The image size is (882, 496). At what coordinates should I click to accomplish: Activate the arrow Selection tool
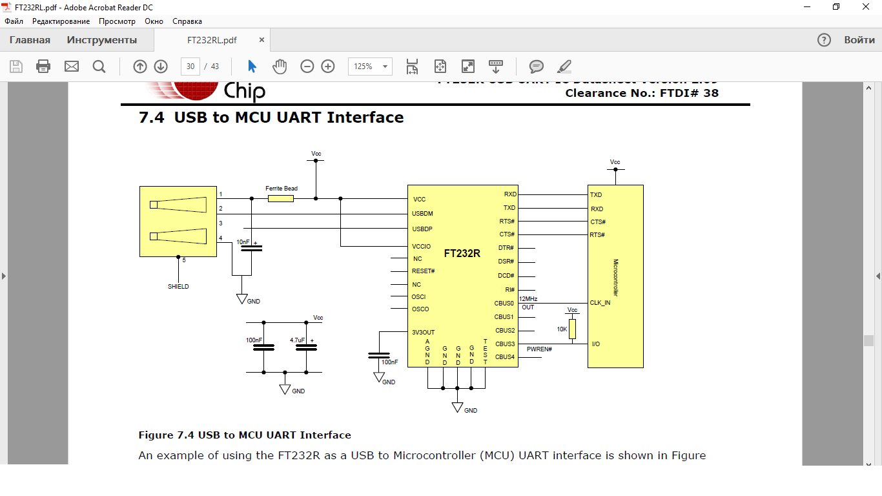coord(252,67)
